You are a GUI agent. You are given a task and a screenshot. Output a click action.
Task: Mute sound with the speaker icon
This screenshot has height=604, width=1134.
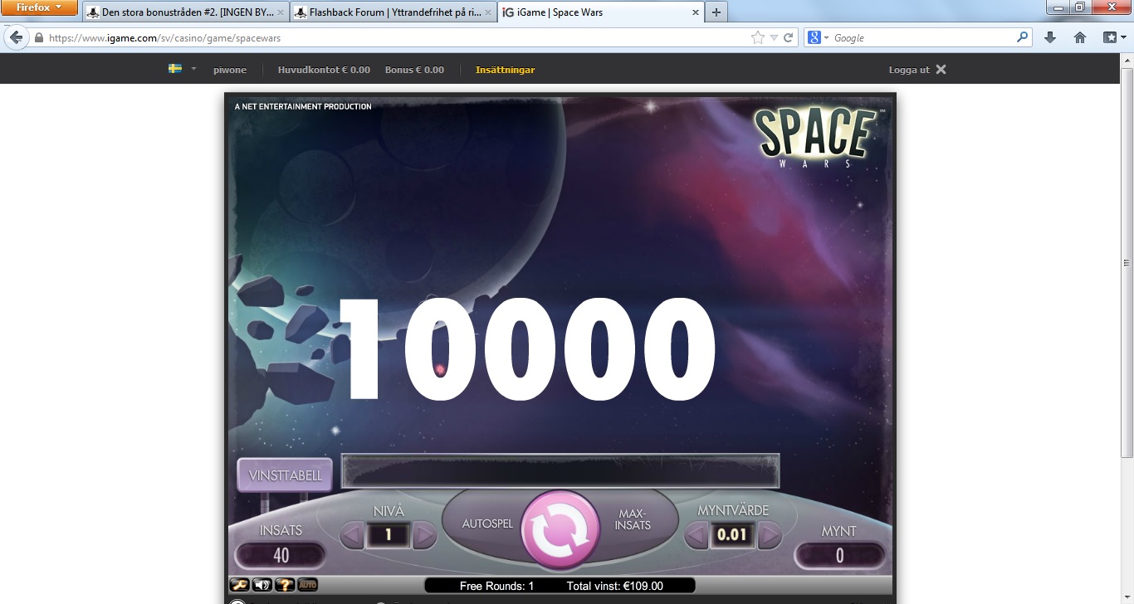click(x=262, y=585)
